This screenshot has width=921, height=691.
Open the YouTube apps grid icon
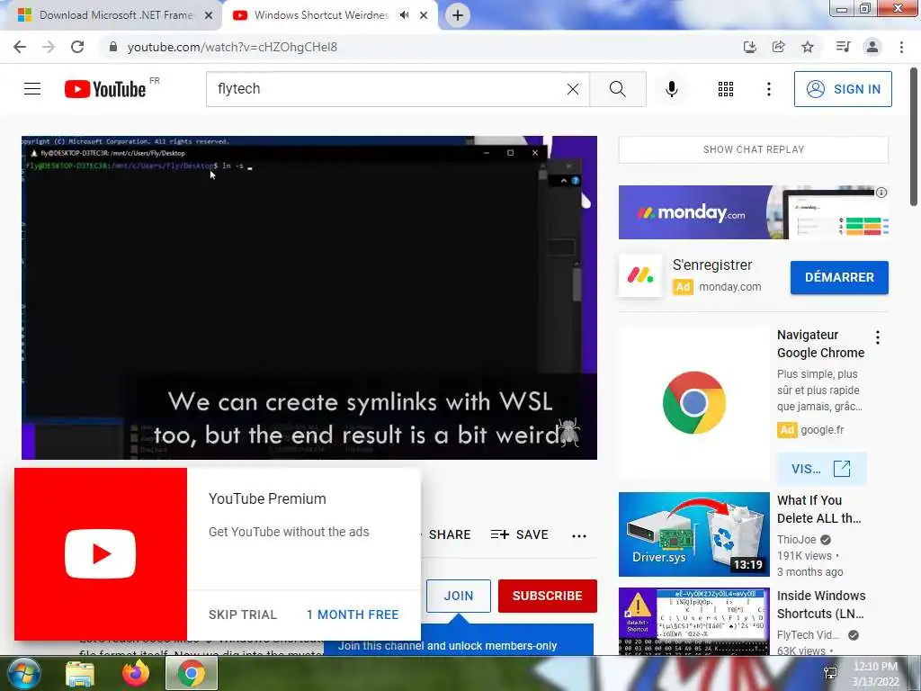[726, 89]
